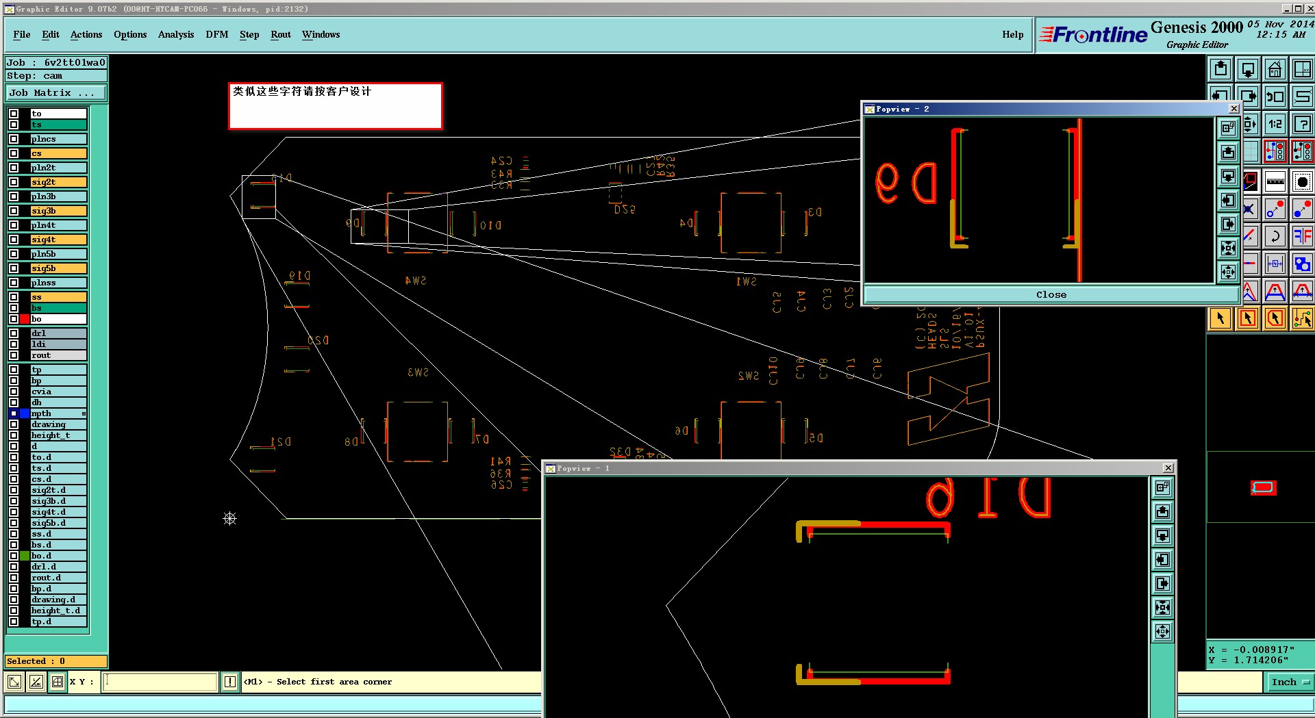The width and height of the screenshot is (1315, 718).
Task: Select the plain arrow selection tool
Action: 1220,318
